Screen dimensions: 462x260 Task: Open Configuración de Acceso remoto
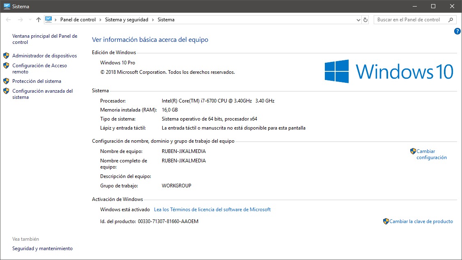39,68
